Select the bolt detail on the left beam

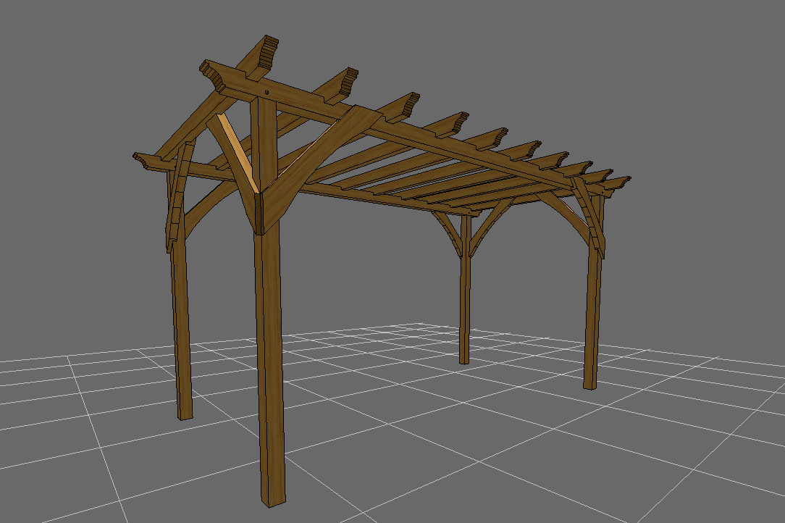tap(268, 93)
